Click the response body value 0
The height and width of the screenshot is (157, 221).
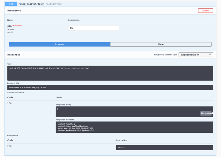(58, 109)
